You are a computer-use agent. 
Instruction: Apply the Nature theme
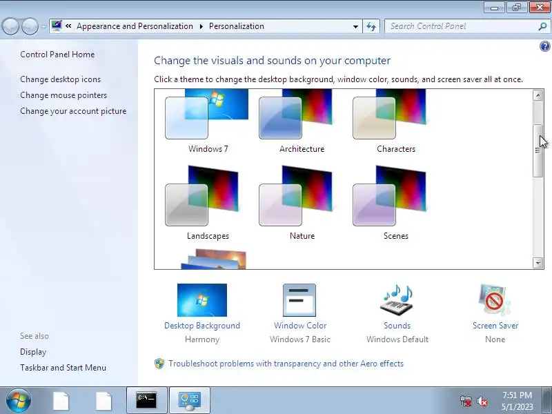tap(296, 196)
